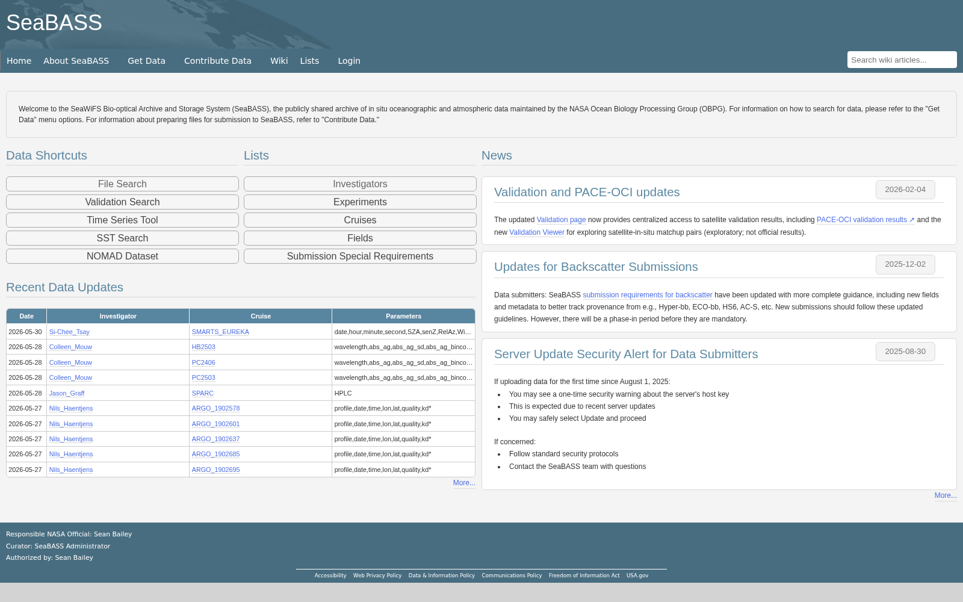
Task: Open the SST Search shortcut
Action: click(x=122, y=238)
